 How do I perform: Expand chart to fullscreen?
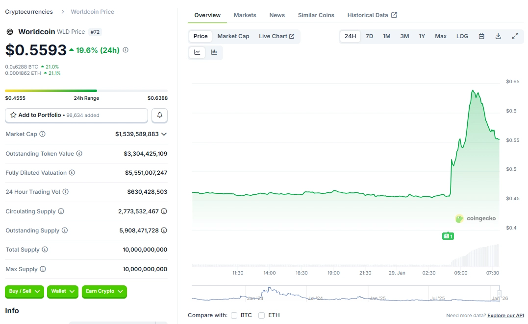pos(515,36)
